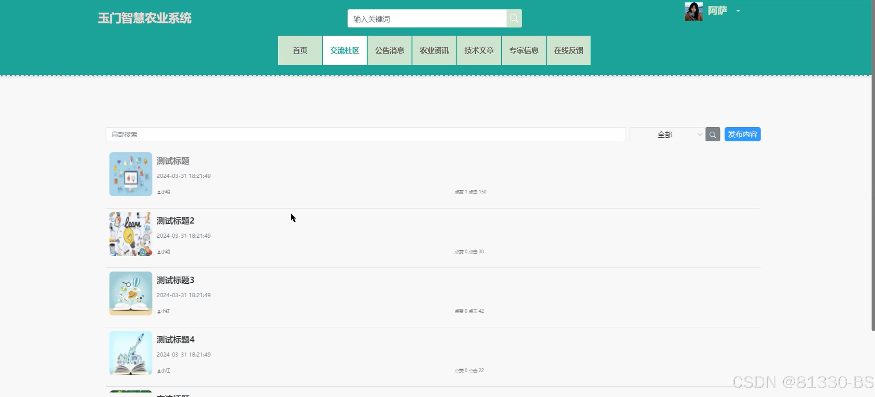
Task: Click the top search magnifier icon
Action: [x=514, y=18]
